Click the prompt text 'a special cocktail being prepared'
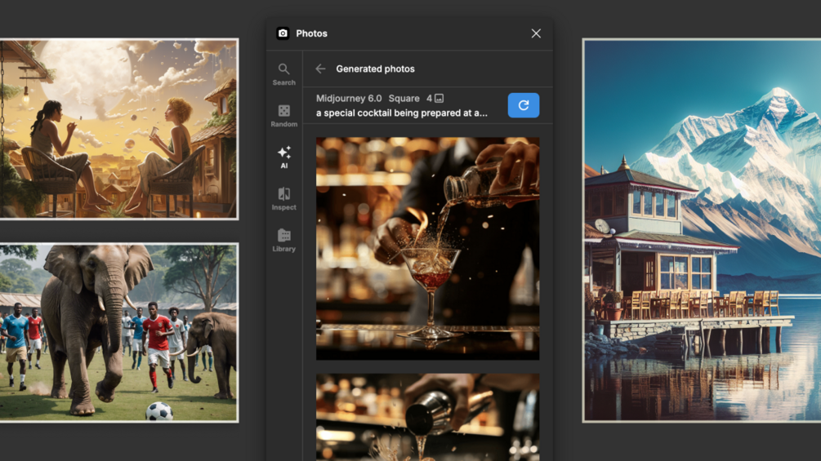 pyautogui.click(x=402, y=113)
